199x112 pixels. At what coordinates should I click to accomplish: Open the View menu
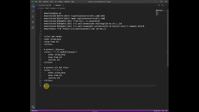[52, 2]
